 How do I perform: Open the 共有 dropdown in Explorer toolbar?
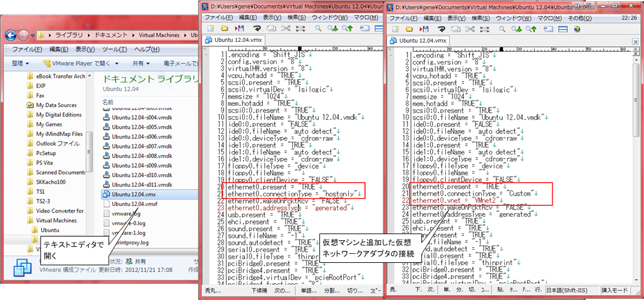pos(141,63)
